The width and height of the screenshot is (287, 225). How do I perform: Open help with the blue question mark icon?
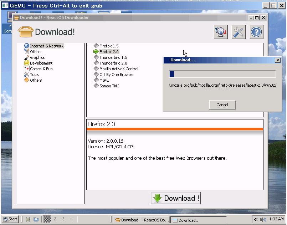click(x=256, y=32)
